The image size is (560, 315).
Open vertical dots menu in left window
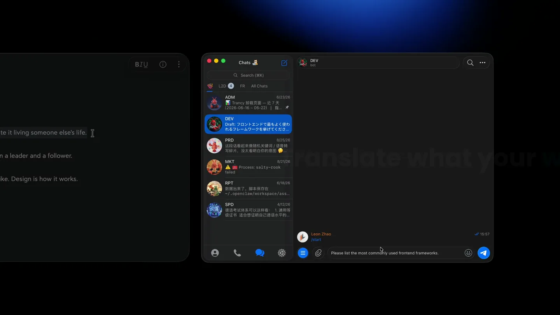click(179, 65)
